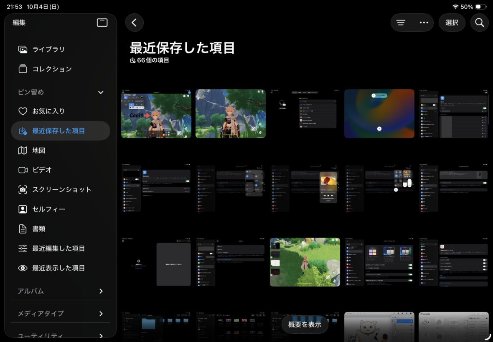The width and height of the screenshot is (493, 342).
Task: Click the selfie portrait icon
Action: (x=23, y=209)
